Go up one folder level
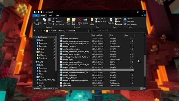Screen dimensions: 179x101 point(44,31)
